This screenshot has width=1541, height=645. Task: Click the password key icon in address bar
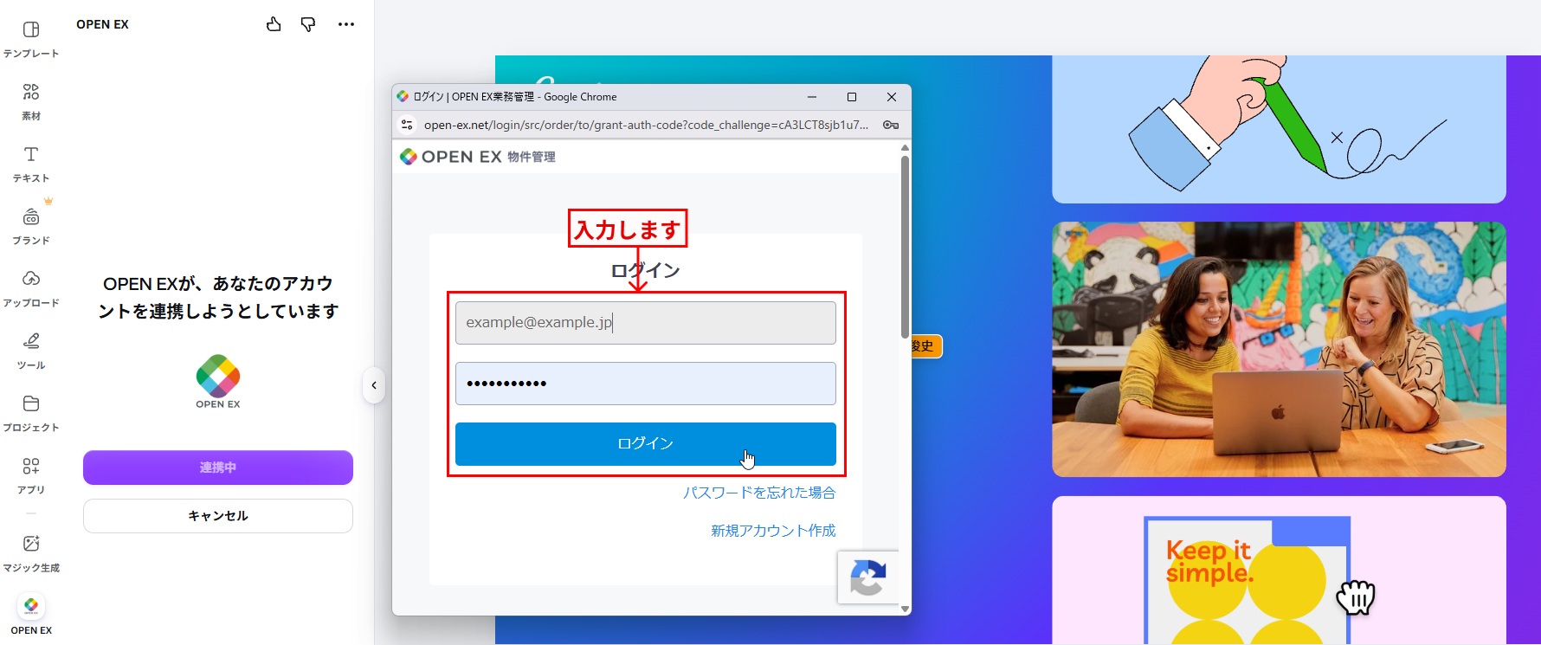[x=891, y=125]
